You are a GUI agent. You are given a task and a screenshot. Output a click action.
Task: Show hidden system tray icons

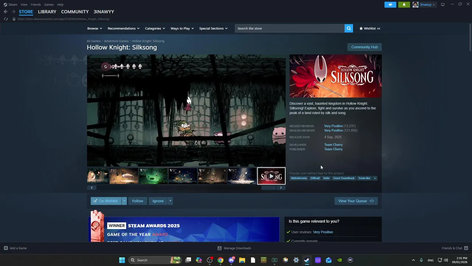(x=413, y=260)
